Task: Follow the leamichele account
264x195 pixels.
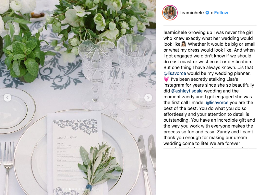Action: coord(221,13)
